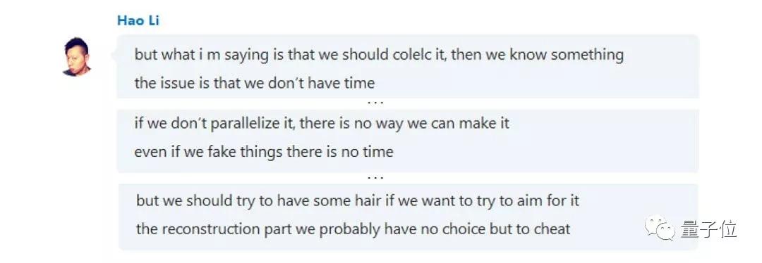Expand the first ellipsis between message bubbles
This screenshot has width=762, height=263.
tap(375, 103)
